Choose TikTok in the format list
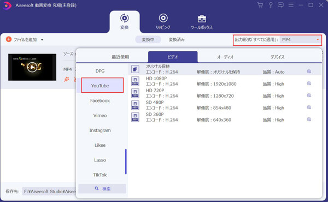 (x=100, y=175)
